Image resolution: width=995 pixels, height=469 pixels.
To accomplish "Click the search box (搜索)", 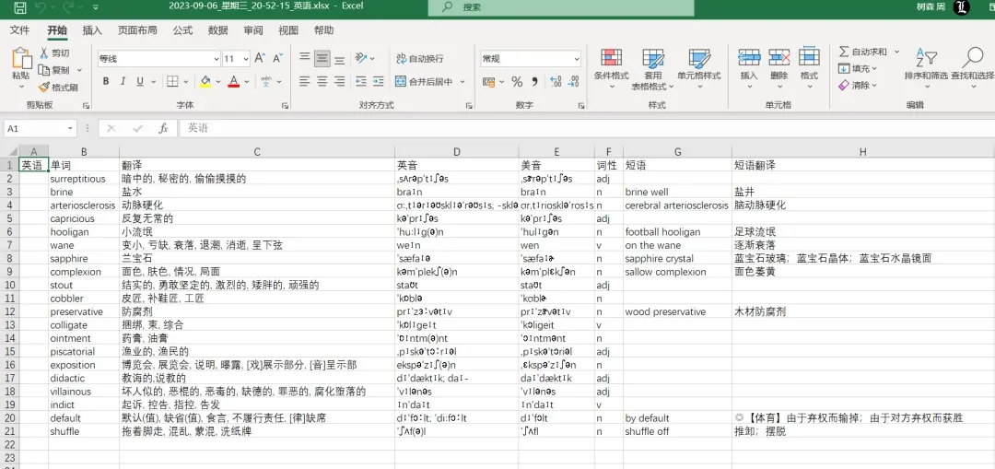I will pyautogui.click(x=561, y=7).
